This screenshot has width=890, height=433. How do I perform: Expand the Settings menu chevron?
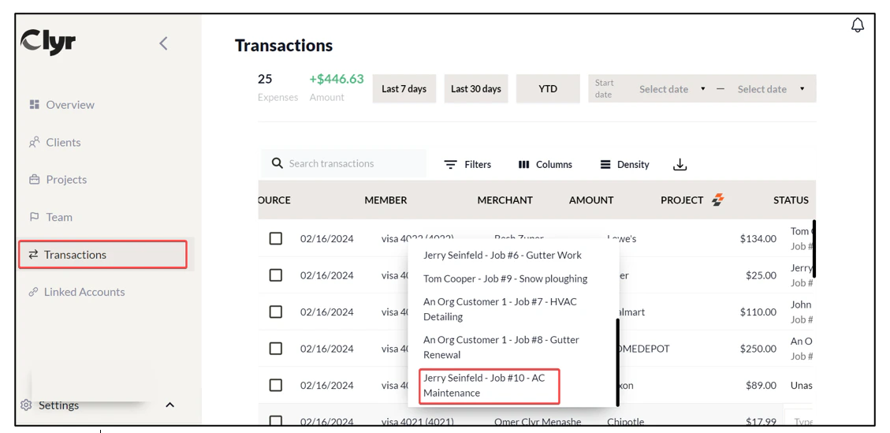pyautogui.click(x=169, y=405)
